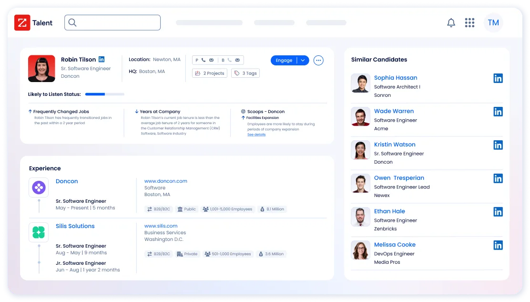Click the Frequently Changed Jobs heading

61,112
